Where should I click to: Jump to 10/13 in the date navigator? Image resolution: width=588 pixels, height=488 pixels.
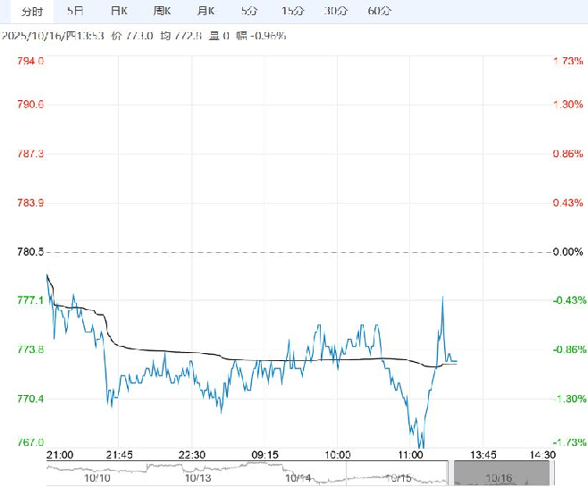click(x=197, y=478)
